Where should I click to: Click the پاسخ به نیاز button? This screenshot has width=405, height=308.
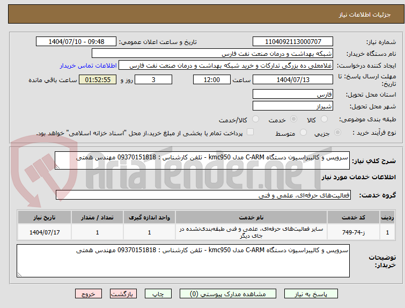(x=311, y=294)
